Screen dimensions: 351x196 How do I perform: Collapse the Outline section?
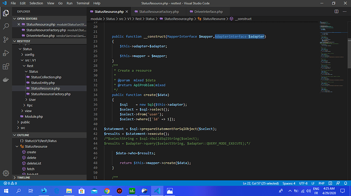click(49, 135)
